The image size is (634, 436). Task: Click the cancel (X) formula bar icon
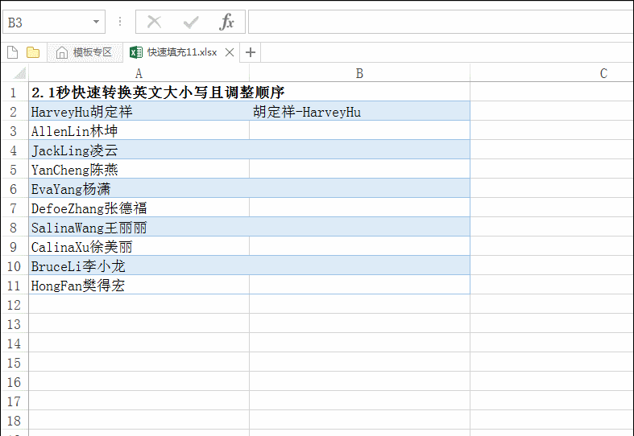click(x=154, y=22)
